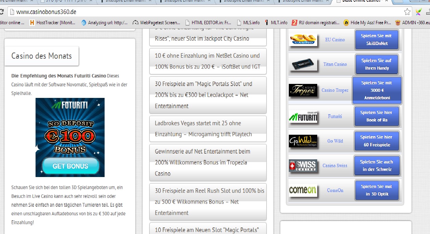Click the GoWild Casino logo image

coord(303,141)
